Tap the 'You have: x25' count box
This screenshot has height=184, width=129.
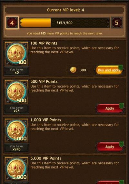point(16,109)
